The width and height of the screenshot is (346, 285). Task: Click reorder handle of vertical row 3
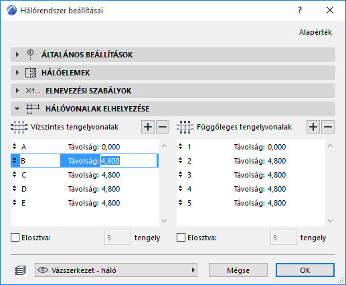[x=181, y=174]
